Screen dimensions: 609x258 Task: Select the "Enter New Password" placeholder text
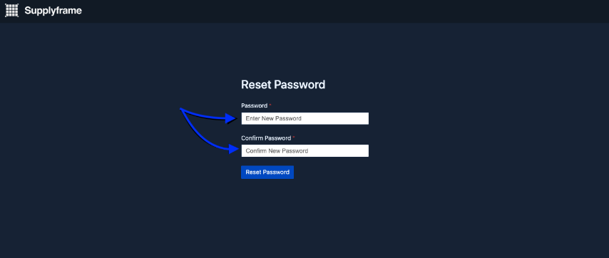[273, 118]
